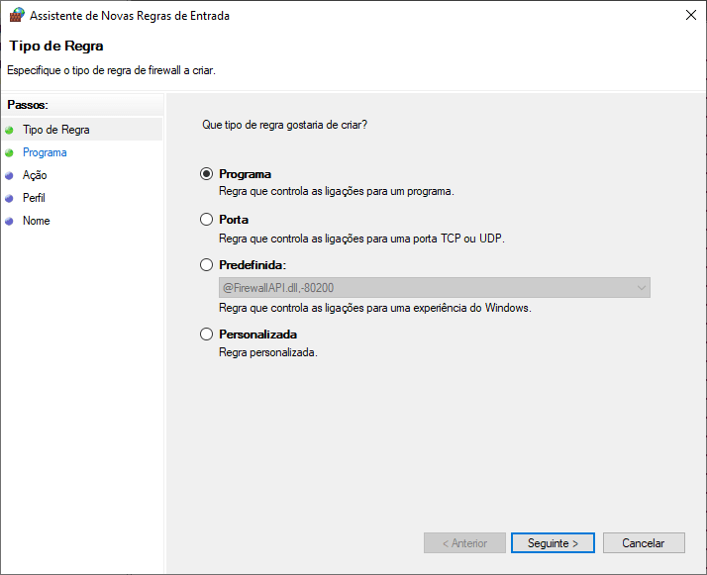Click the blue bullet beside Perfil step
Image resolution: width=707 pixels, height=575 pixels.
point(10,198)
